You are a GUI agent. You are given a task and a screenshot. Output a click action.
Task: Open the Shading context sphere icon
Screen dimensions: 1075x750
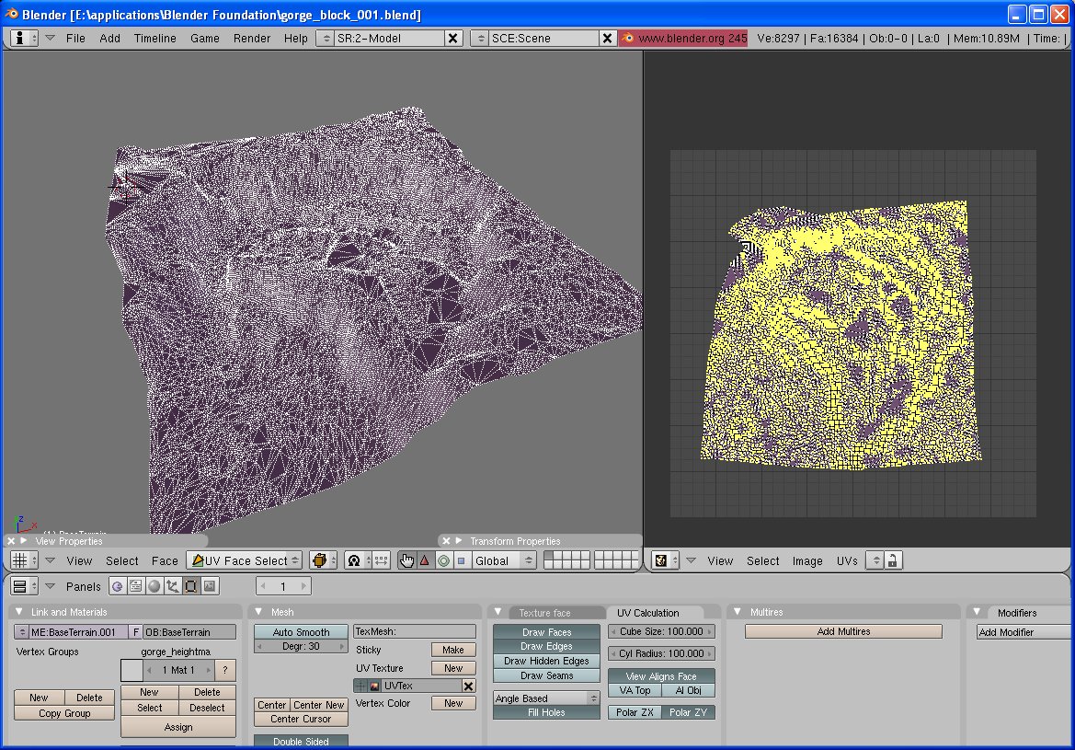click(x=154, y=586)
